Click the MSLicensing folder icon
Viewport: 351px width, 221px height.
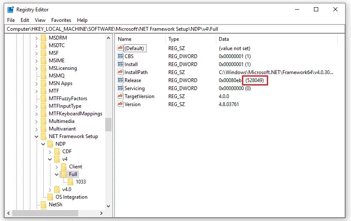coord(44,68)
